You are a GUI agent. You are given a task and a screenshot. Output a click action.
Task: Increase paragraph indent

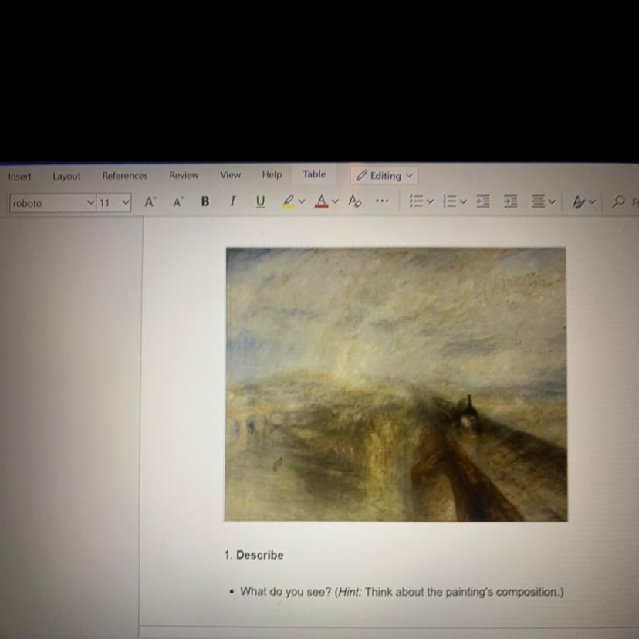pos(511,201)
